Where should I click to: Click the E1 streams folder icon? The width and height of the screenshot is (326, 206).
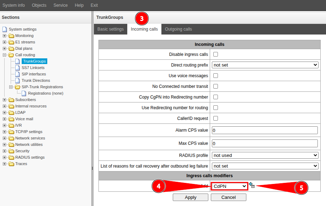tap(11, 42)
